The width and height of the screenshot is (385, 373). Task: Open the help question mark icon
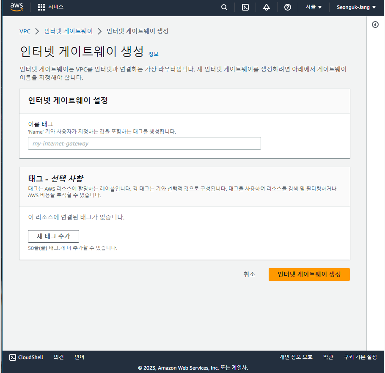tap(288, 7)
